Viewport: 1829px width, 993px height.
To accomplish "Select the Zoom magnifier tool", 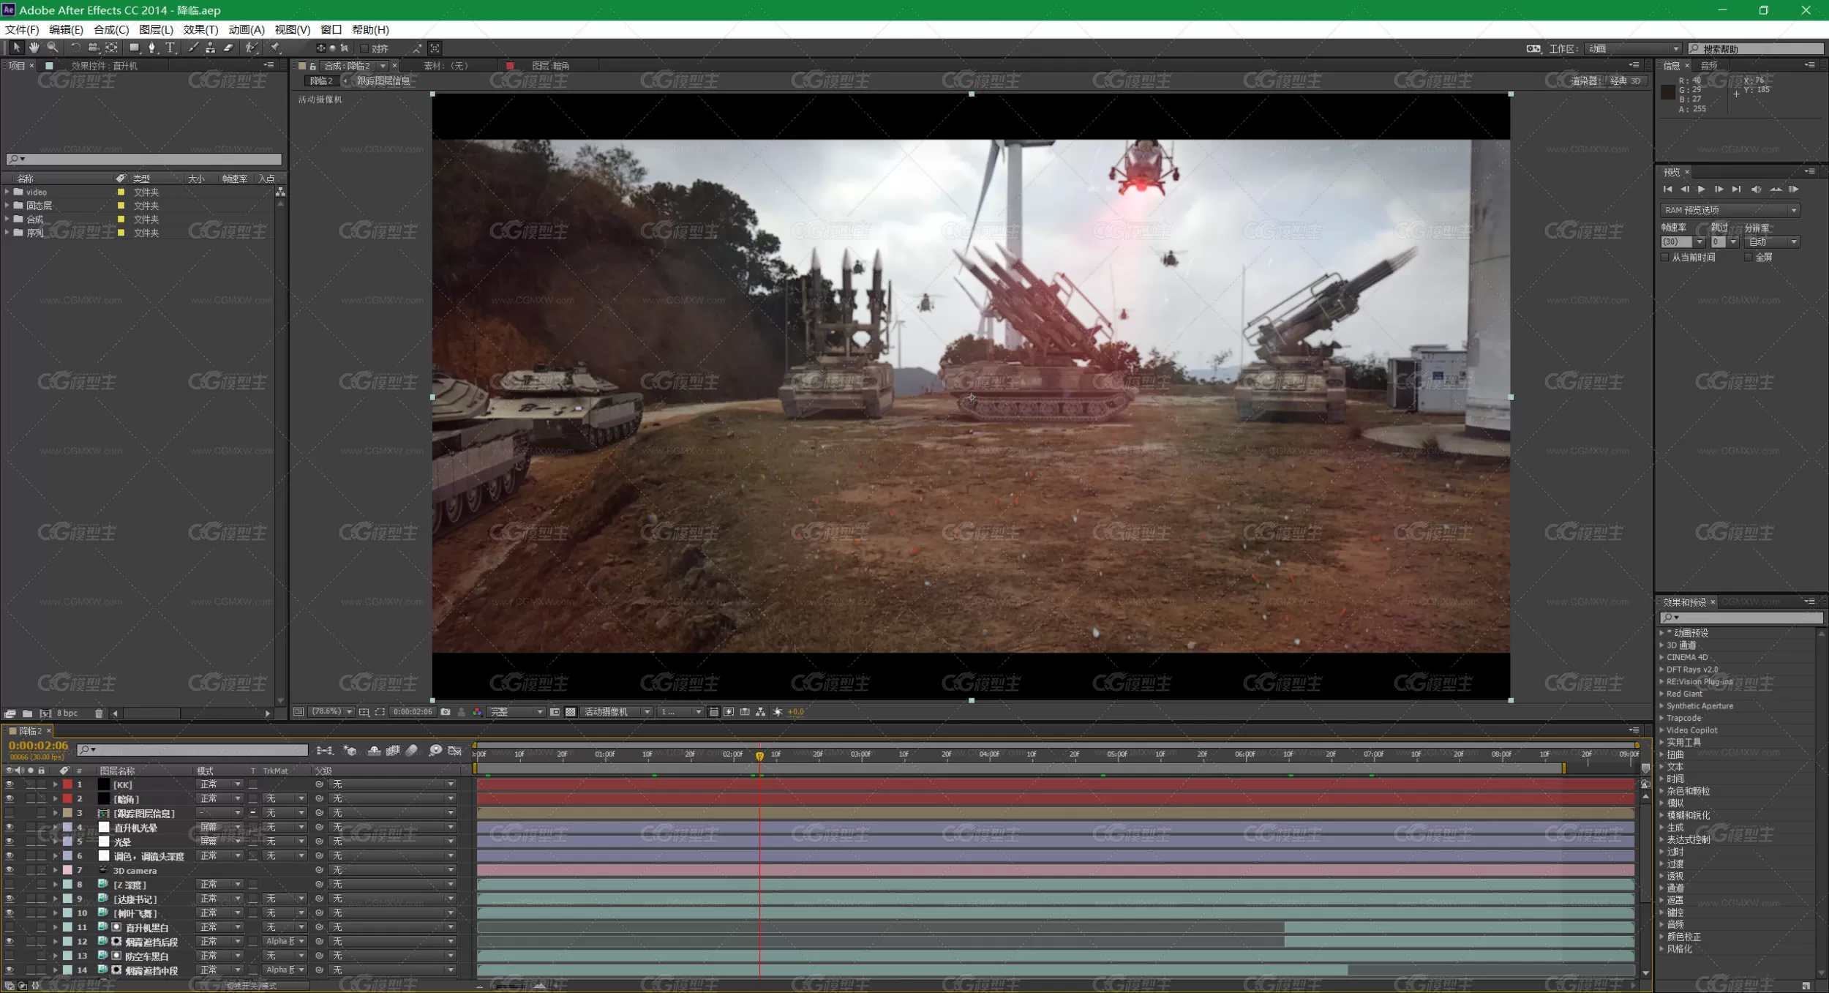I will tap(52, 48).
